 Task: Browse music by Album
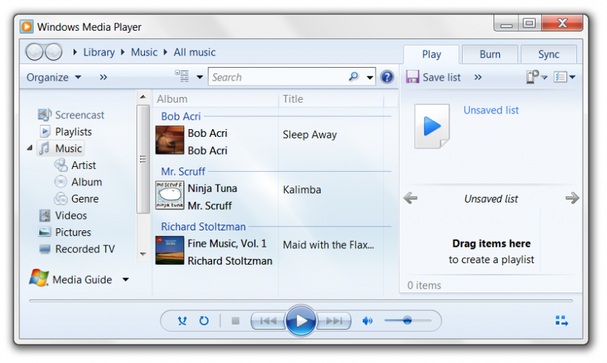pyautogui.click(x=79, y=182)
